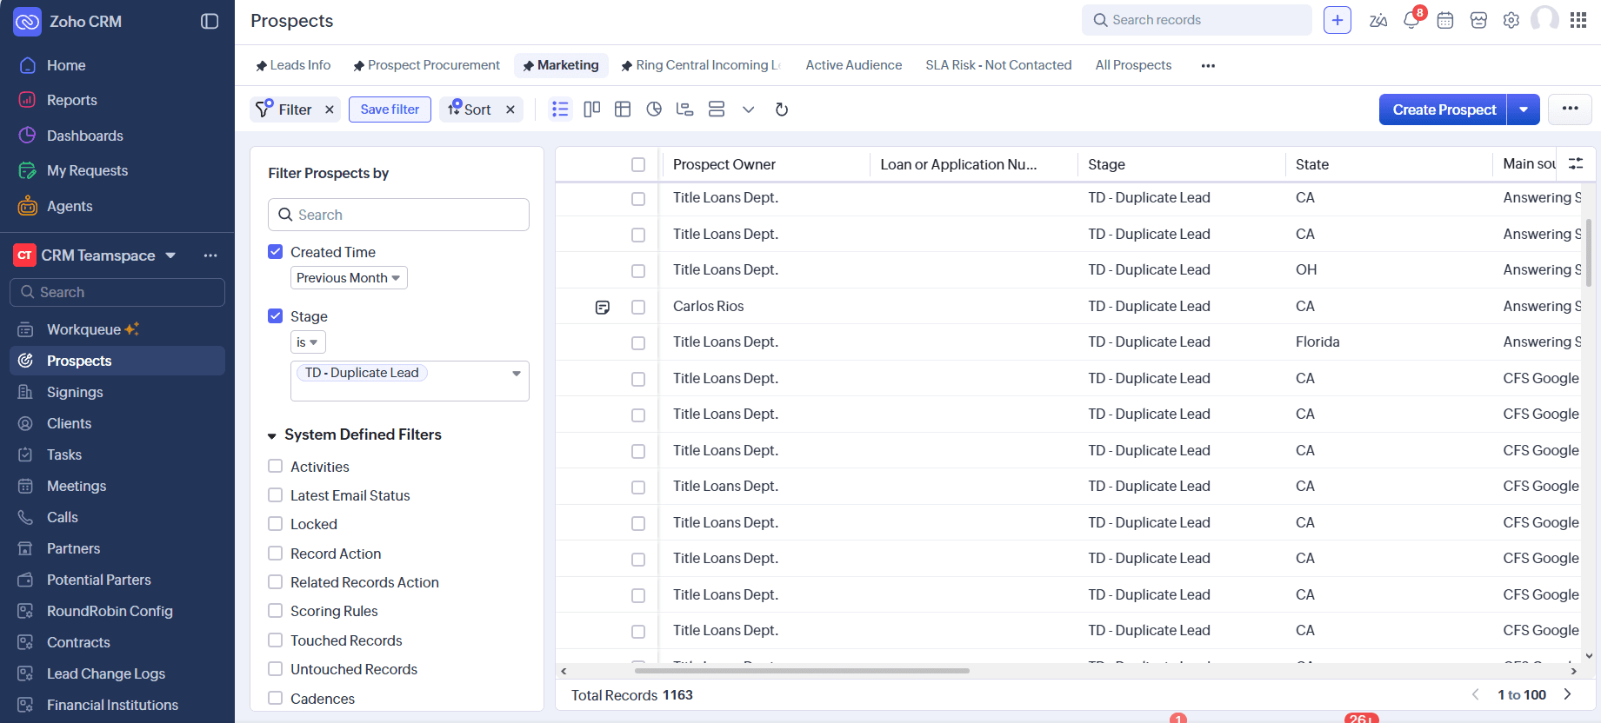The width and height of the screenshot is (1601, 723).
Task: Collapse the sidebar panel toggle icon
Action: pos(210,21)
